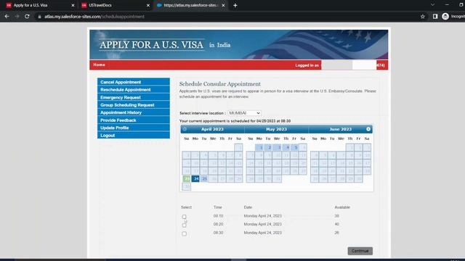Open Emergency Request in sidebar
The width and height of the screenshot is (465, 261).
(134, 97)
